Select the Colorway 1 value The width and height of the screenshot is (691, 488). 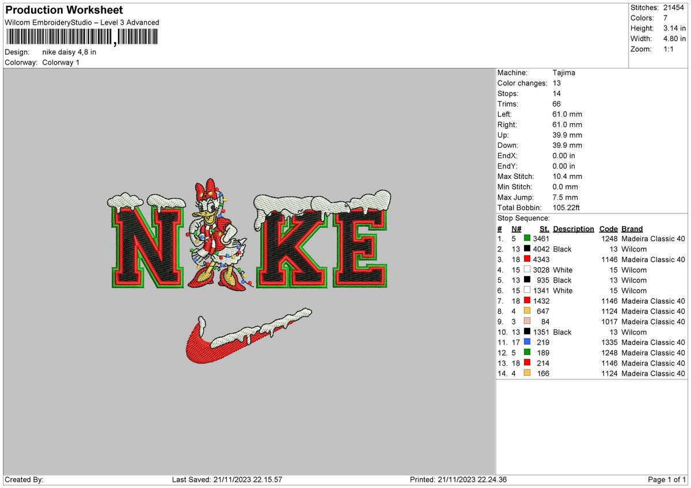click(60, 62)
